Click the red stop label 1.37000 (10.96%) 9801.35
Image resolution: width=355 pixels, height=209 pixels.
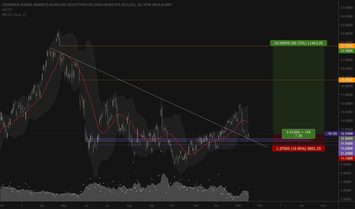click(x=298, y=149)
